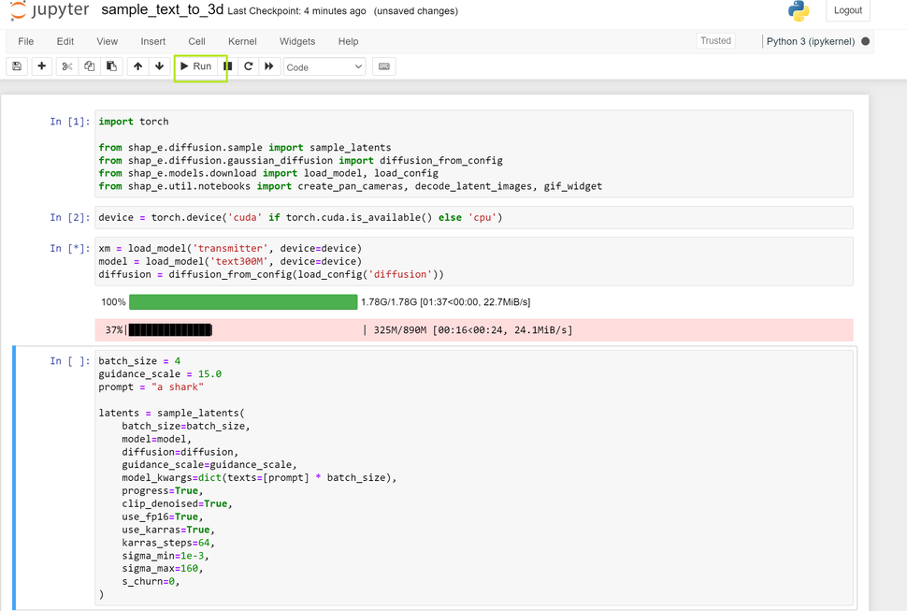Click the (unsaved changes) status text
The image size is (907, 611).
pos(416,11)
